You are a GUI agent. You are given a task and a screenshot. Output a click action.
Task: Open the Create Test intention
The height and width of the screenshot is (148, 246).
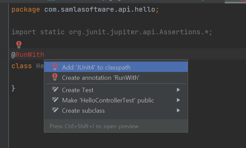click(x=116, y=90)
